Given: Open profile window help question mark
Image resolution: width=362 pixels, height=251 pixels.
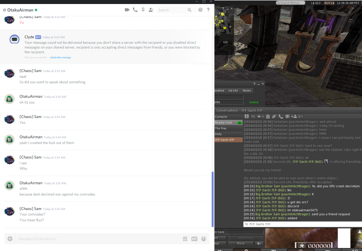Looking at the screenshot, I should [x=254, y=84].
